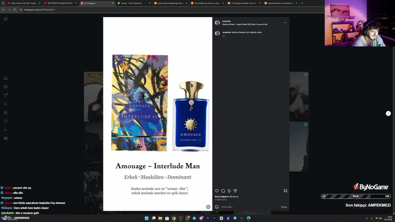Toggle audio mute on post image
Image resolution: width=395 pixels, height=222 pixels.
click(208, 207)
